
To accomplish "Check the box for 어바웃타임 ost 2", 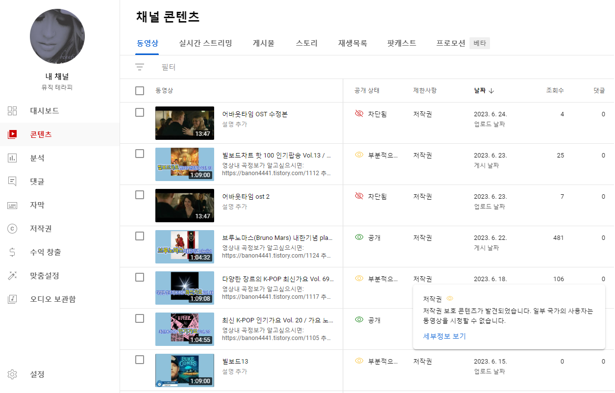I will 140,195.
